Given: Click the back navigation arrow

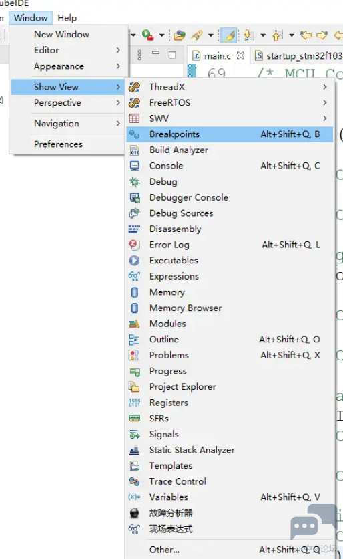Looking at the screenshot, I should click(x=306, y=35).
